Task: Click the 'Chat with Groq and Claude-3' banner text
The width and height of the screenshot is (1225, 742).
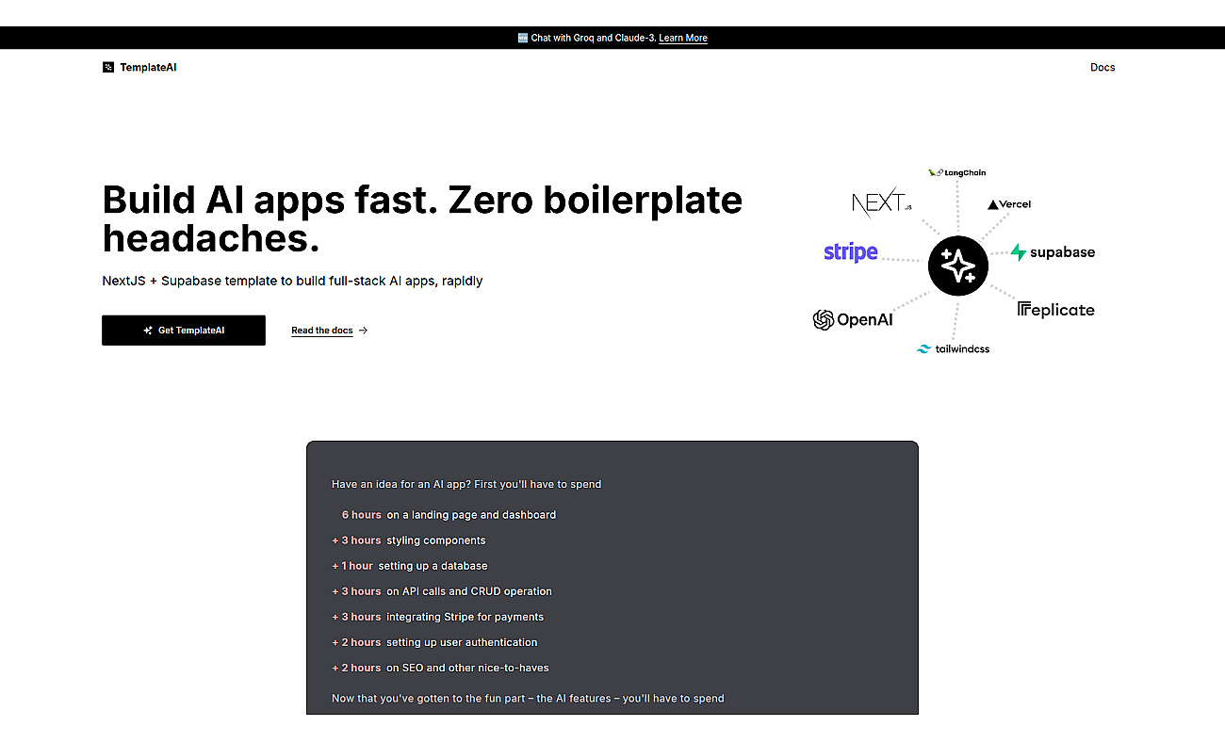Action: coord(593,38)
